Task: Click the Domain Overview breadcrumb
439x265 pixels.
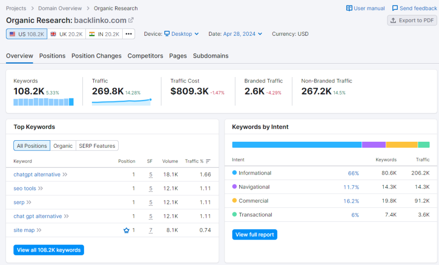Action: [59, 8]
